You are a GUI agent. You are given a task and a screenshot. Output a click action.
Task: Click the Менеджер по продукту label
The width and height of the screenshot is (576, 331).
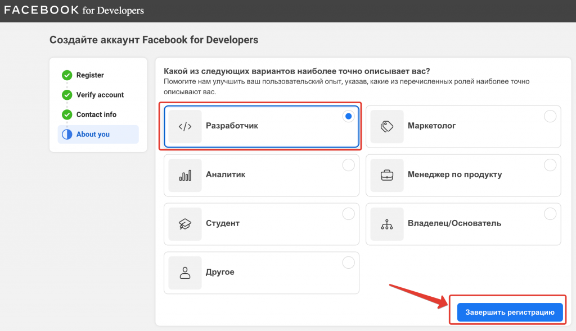coord(454,174)
